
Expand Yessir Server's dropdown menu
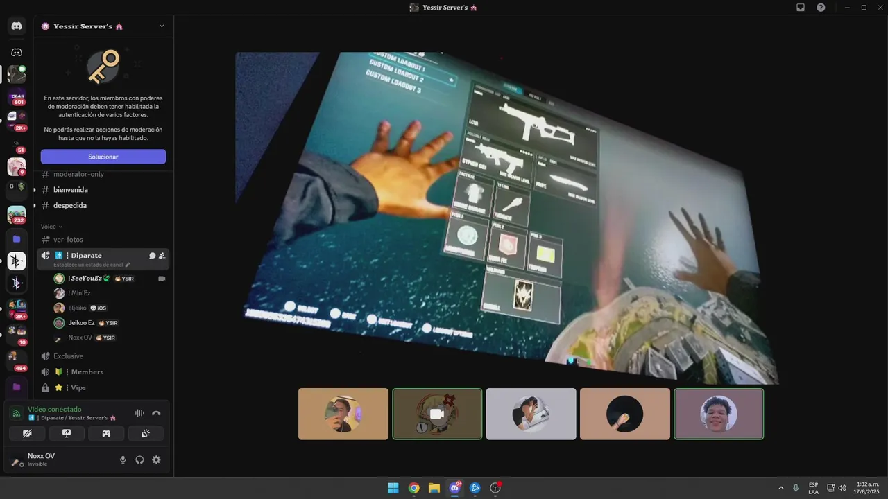pyautogui.click(x=162, y=26)
